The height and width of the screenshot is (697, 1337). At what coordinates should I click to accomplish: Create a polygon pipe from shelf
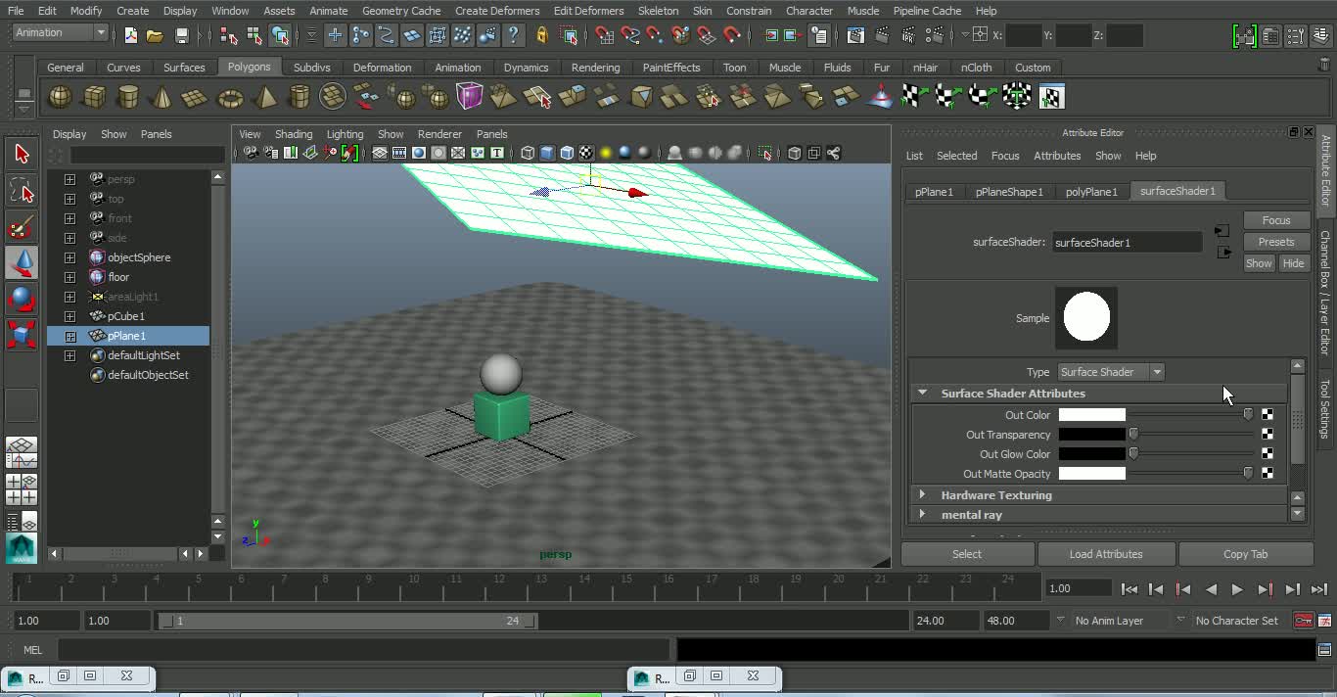[300, 97]
